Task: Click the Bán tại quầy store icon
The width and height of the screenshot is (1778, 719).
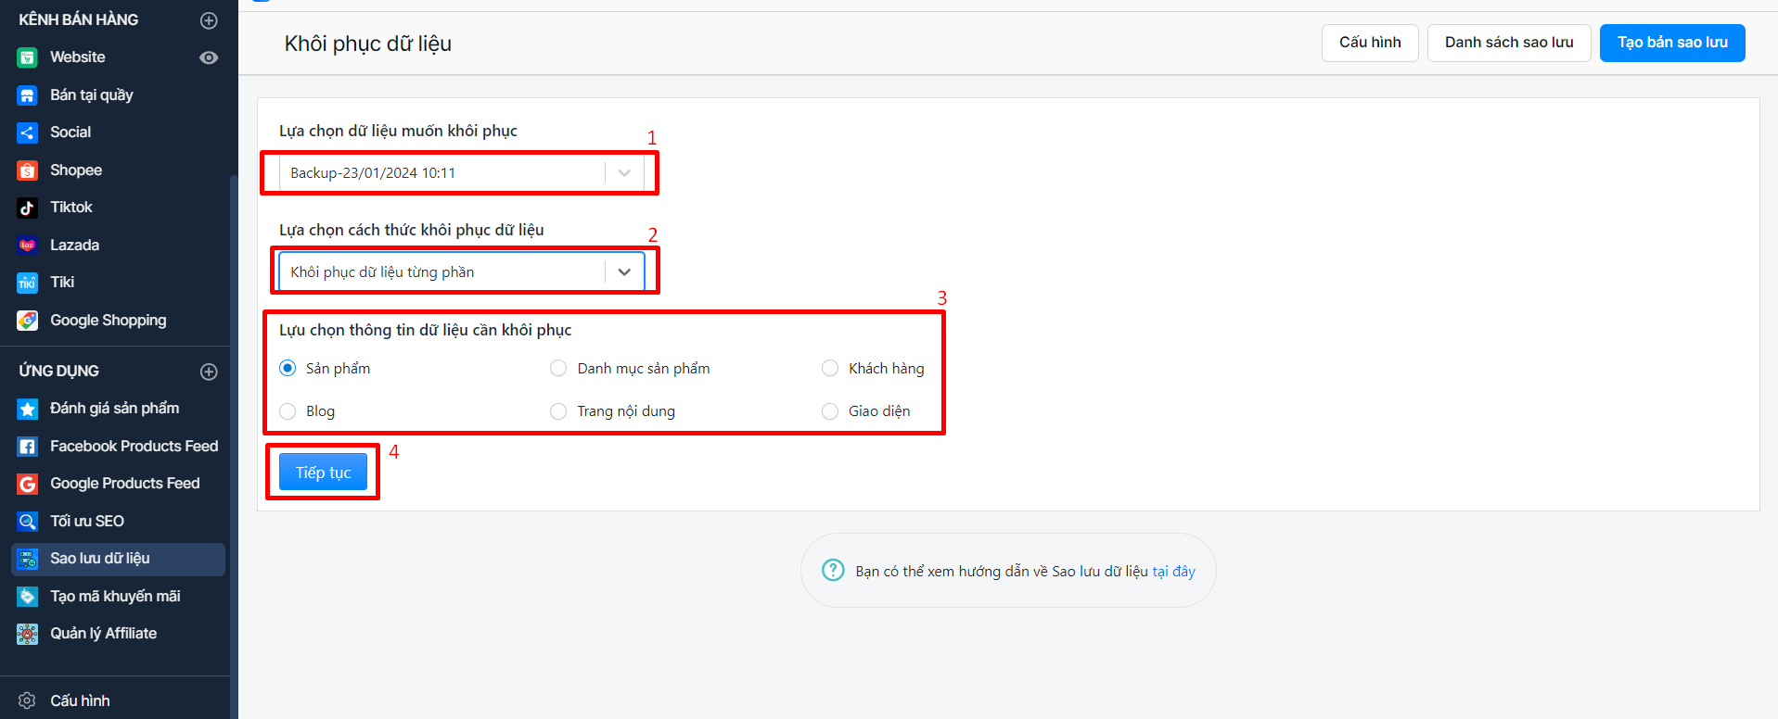Action: (x=28, y=95)
